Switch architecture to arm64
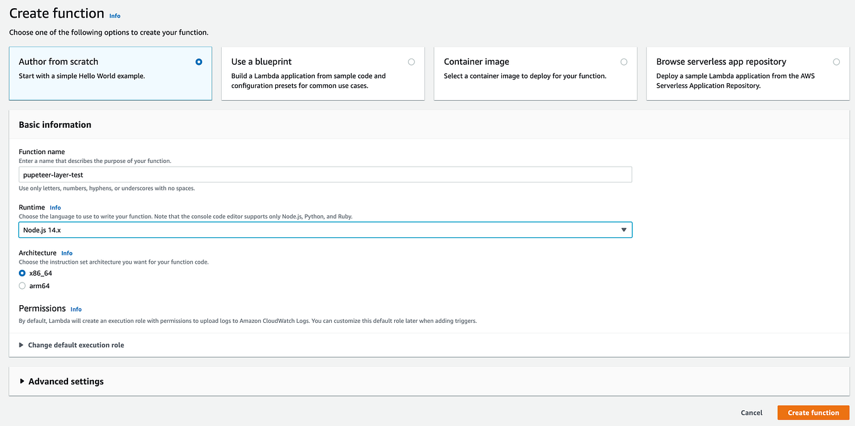Image resolution: width=855 pixels, height=426 pixels. tap(23, 286)
